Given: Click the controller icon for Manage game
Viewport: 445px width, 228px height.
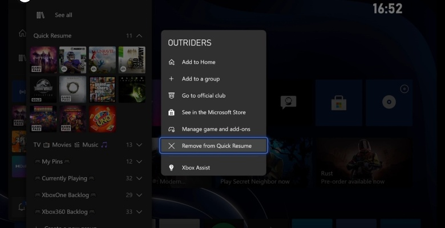Looking at the screenshot, I should (172, 129).
